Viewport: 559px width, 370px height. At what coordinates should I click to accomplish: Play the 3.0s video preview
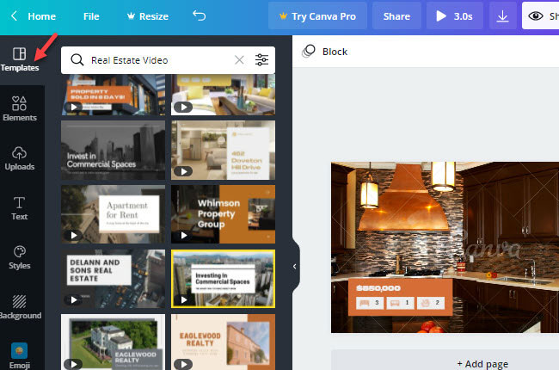click(455, 16)
